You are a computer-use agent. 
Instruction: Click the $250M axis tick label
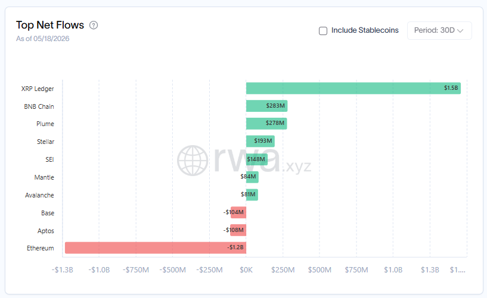click(x=283, y=270)
